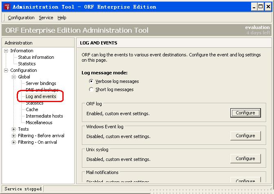Open the Service menu
This screenshot has width=274, height=194.
[x=46, y=18]
